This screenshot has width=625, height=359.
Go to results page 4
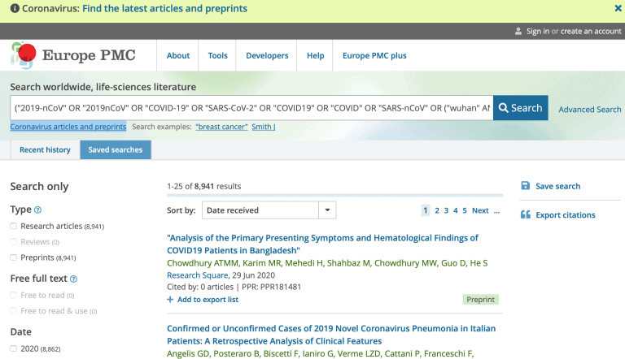coord(455,210)
